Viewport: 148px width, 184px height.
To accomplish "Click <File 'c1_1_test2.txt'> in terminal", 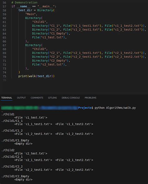I will [x=74, y=124].
